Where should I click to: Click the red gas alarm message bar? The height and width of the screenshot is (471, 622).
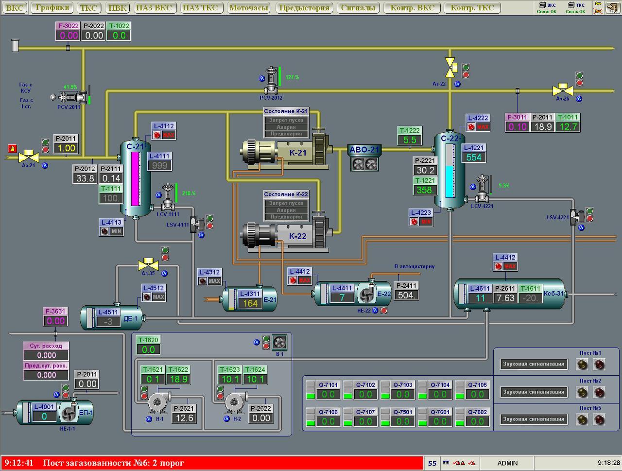click(x=211, y=463)
